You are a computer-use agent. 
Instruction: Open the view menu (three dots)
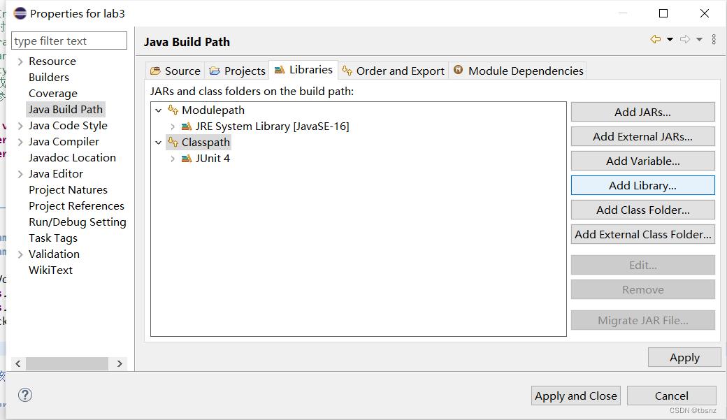(x=714, y=39)
